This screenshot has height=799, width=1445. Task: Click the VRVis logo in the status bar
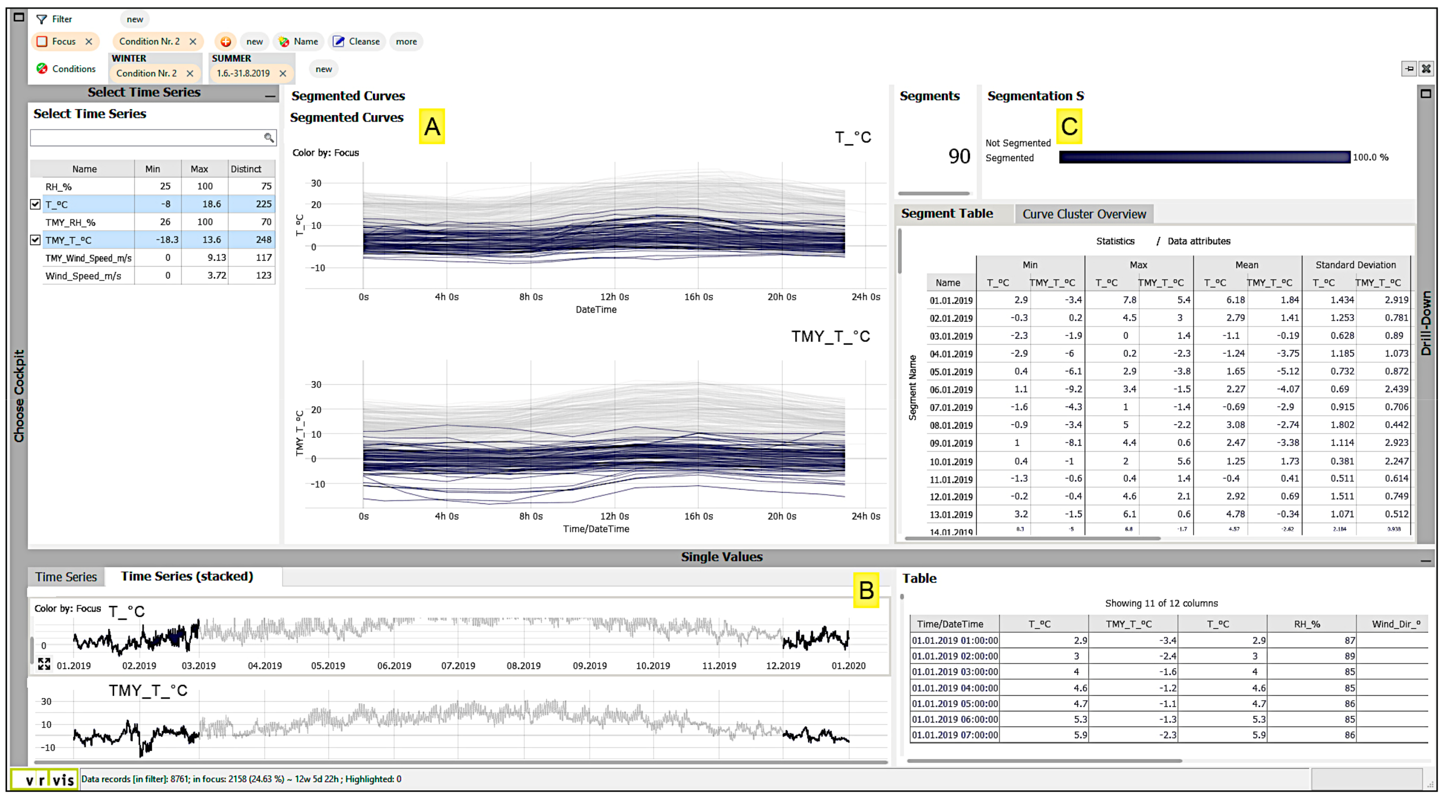coord(45,779)
